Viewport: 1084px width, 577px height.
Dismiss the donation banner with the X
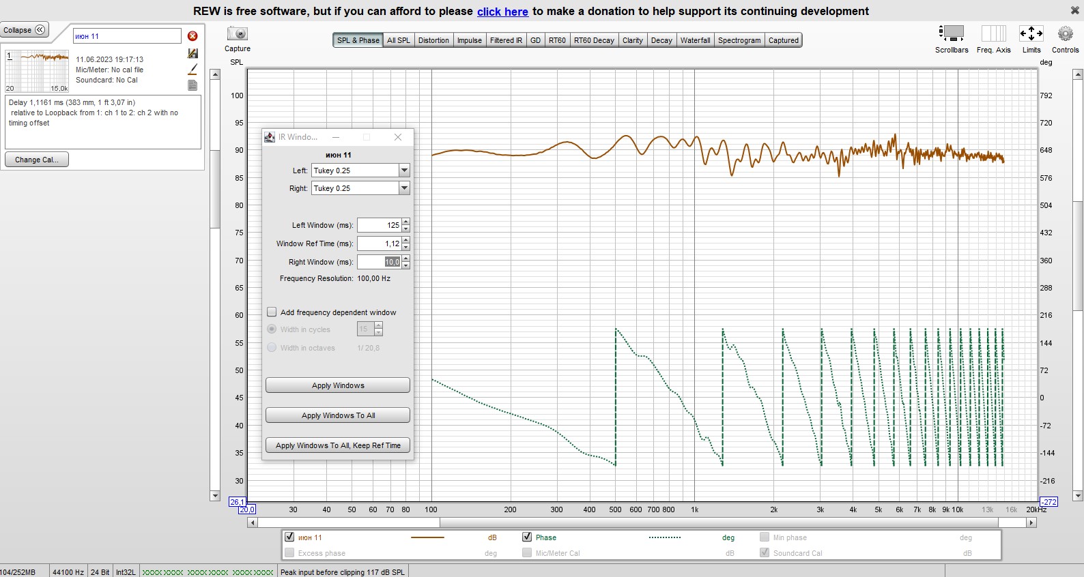tap(1075, 10)
